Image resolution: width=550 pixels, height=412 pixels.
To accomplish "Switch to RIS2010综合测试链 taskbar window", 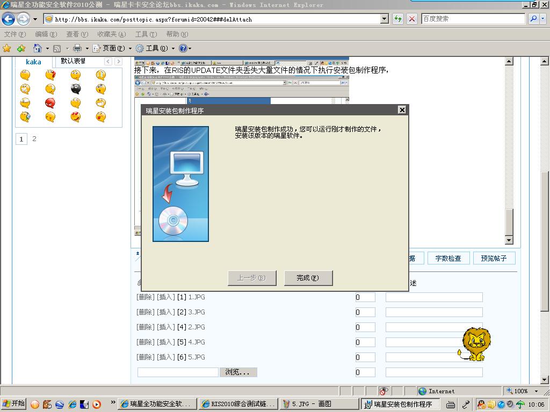I will (x=238, y=404).
